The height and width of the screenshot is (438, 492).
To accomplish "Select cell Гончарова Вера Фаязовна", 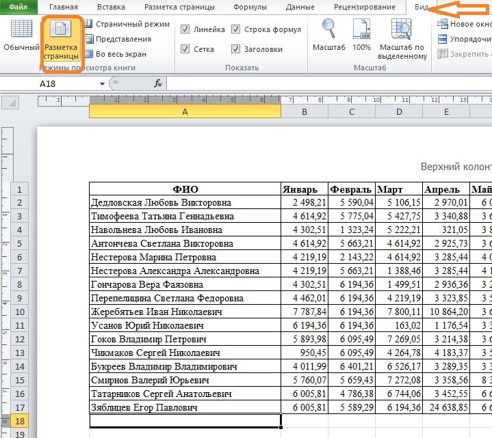I will click(185, 284).
